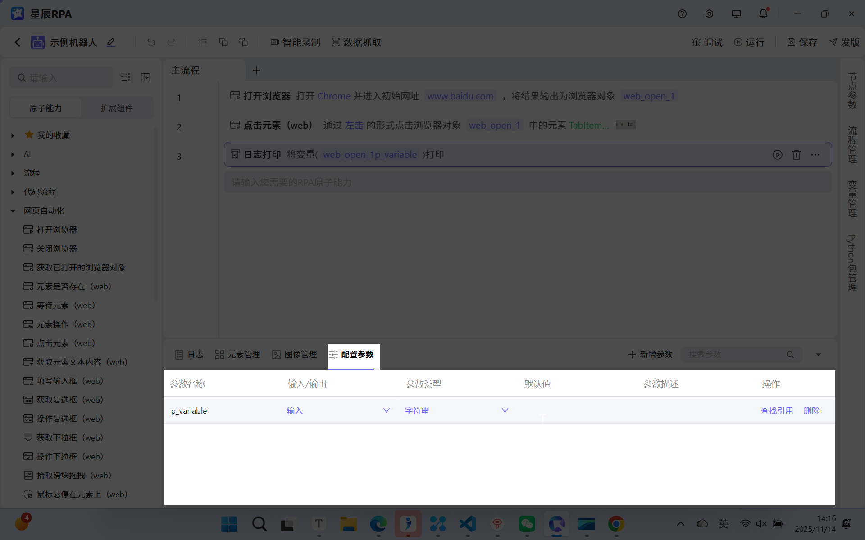Image resolution: width=865 pixels, height=540 pixels.
Task: Open the help question mark icon
Action: (x=682, y=13)
